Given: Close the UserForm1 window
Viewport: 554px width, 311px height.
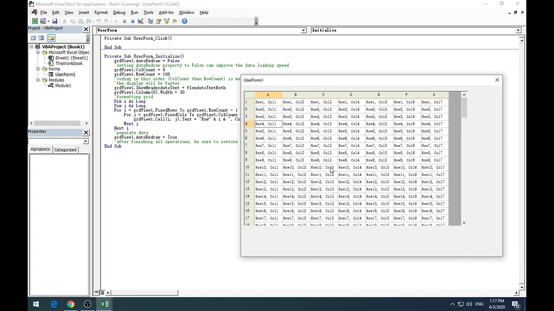Looking at the screenshot, I should point(497,80).
